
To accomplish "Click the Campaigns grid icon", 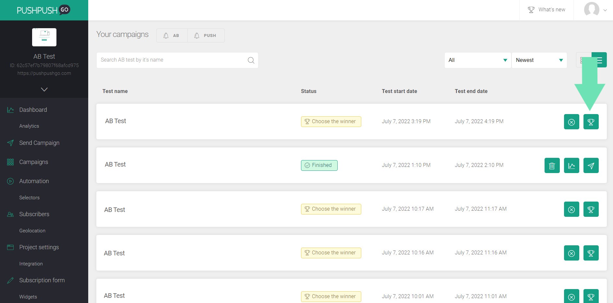I will (x=10, y=162).
